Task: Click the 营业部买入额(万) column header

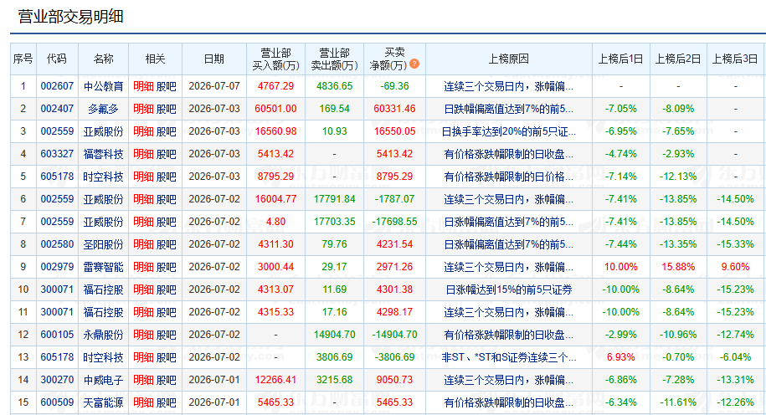Action: (275, 59)
